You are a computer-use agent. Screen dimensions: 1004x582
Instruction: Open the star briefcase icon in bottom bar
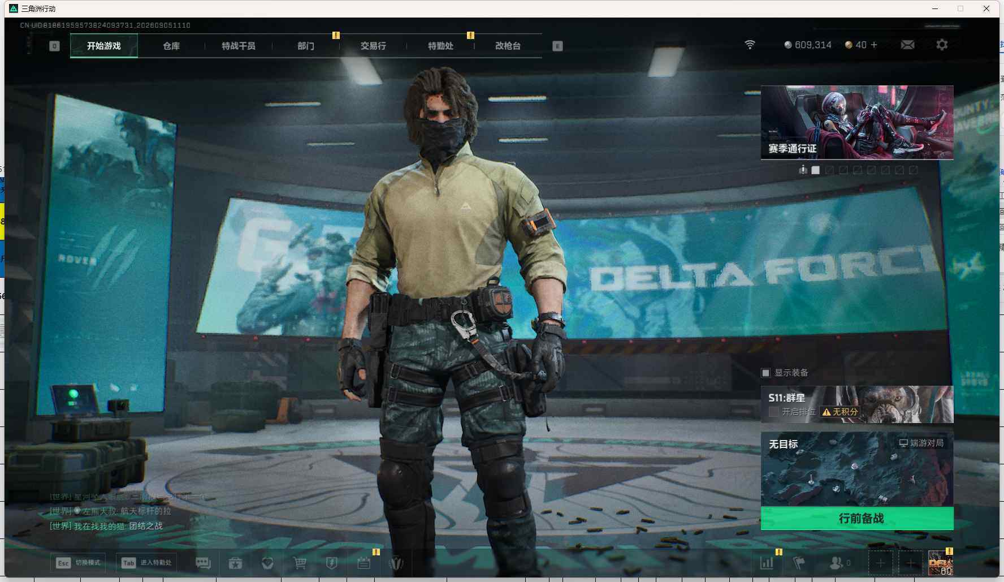tap(235, 563)
